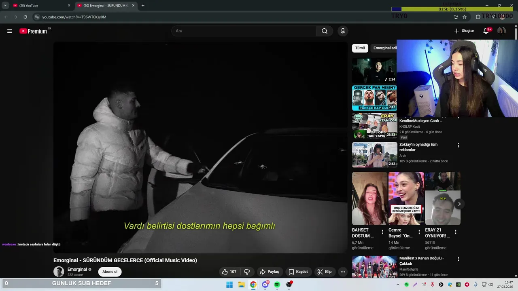Click the Paylaş share button
Viewport: 518px width, 291px height.
click(x=270, y=272)
